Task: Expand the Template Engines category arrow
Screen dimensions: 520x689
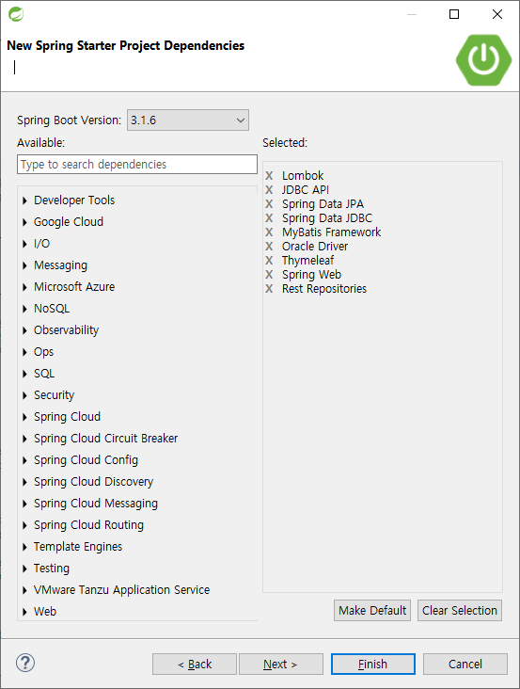Action: [24, 547]
